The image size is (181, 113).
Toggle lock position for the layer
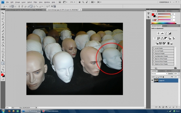point(161,77)
